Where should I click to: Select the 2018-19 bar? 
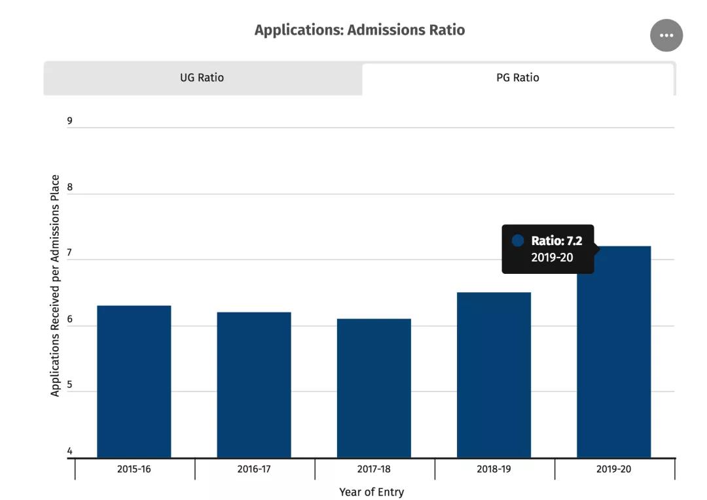pos(494,375)
